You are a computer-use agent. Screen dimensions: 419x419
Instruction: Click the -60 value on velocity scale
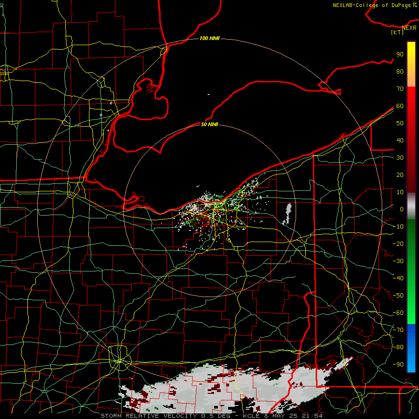398,313
